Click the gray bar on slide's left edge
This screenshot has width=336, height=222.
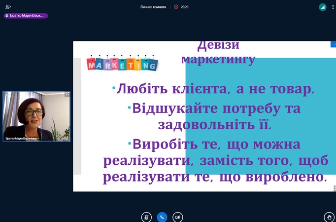point(77,116)
